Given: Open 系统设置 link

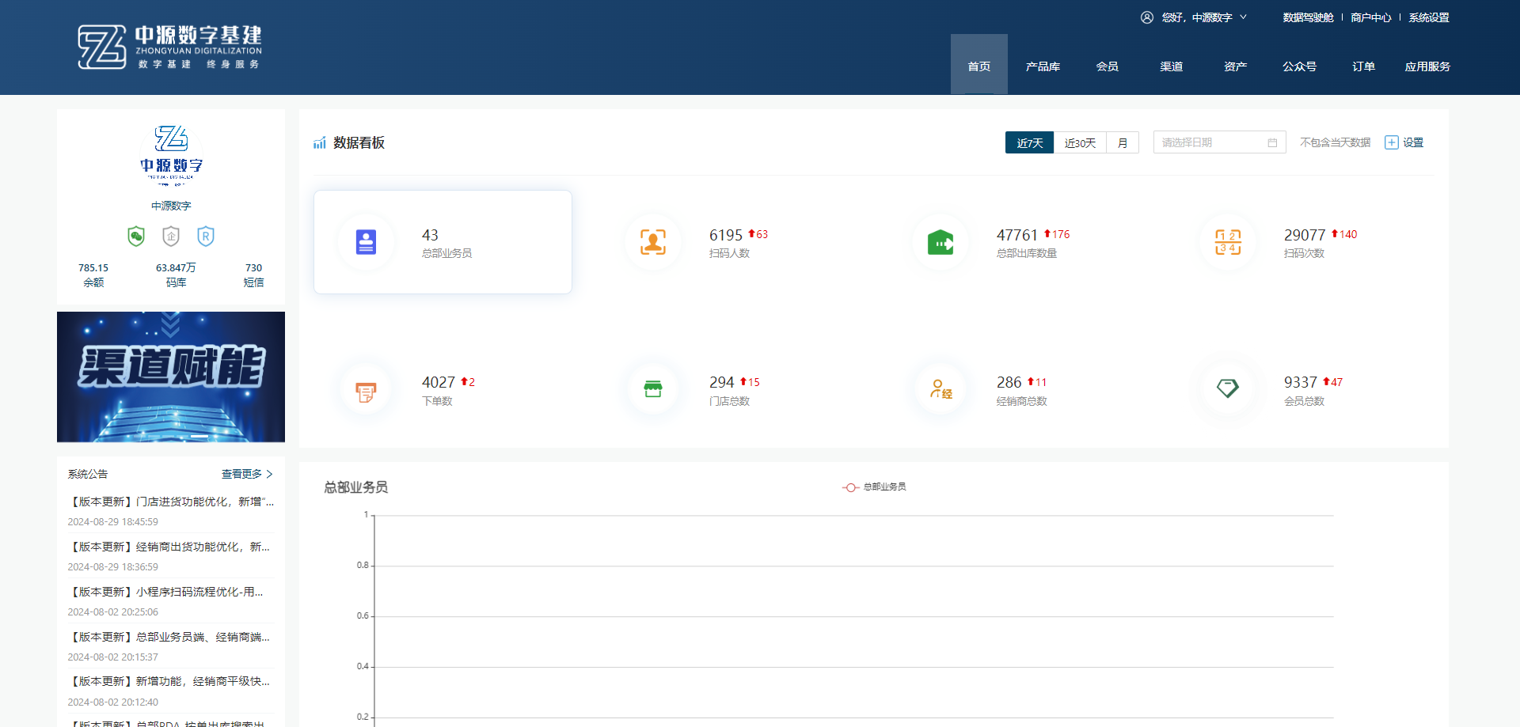Looking at the screenshot, I should (x=1429, y=17).
